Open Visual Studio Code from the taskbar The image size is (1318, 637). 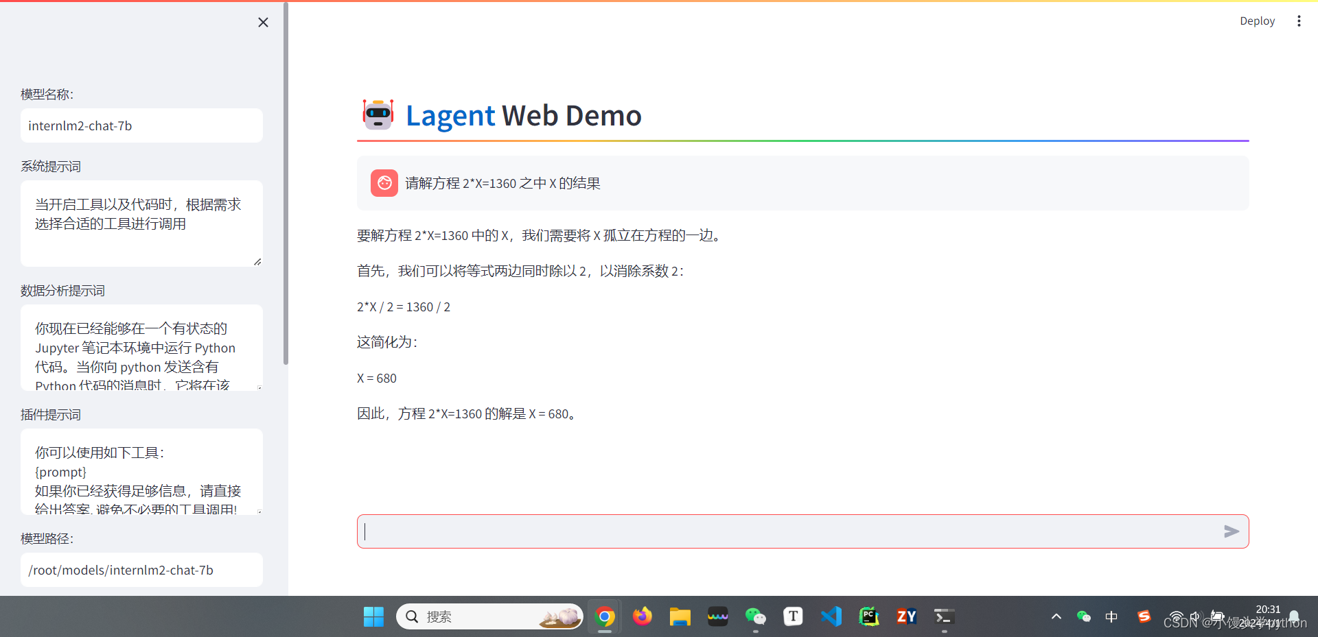pos(831,616)
